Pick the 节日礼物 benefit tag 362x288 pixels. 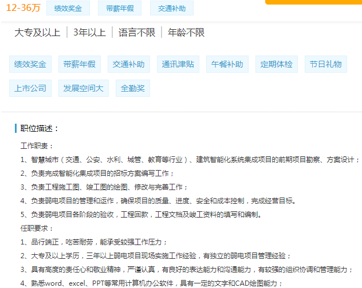325,64
